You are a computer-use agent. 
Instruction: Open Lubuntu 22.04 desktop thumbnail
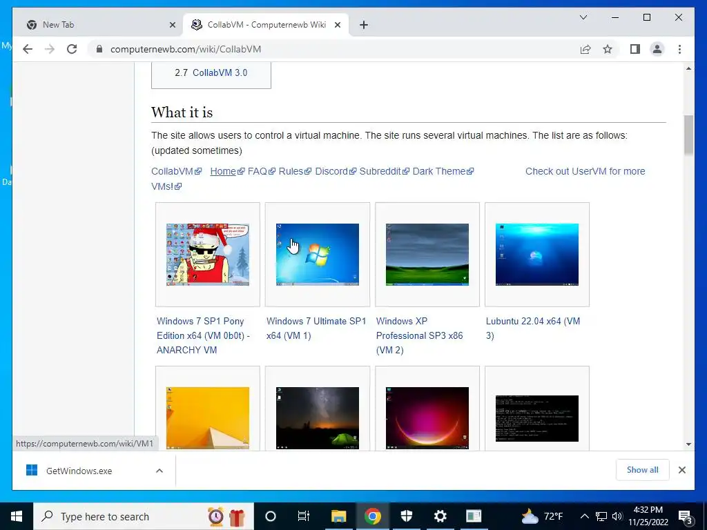pyautogui.click(x=537, y=255)
